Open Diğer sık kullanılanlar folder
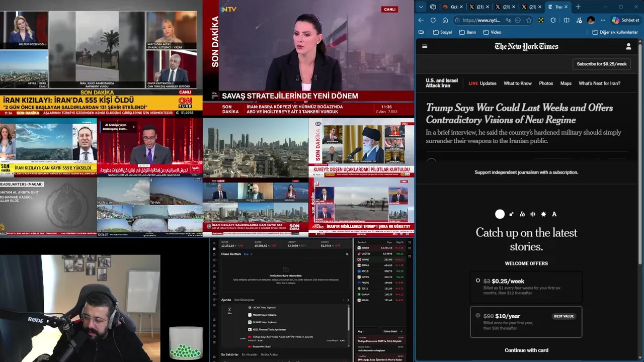 (615, 32)
